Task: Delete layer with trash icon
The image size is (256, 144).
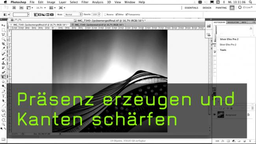Action: [250, 141]
